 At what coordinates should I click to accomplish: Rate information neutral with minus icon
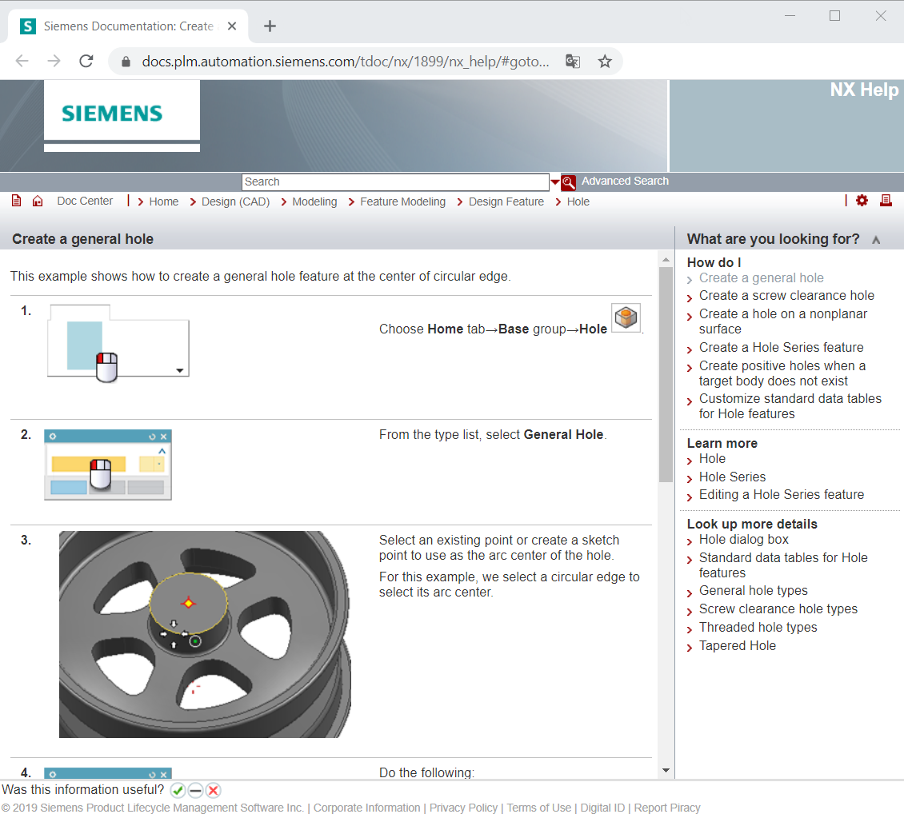[x=195, y=790]
